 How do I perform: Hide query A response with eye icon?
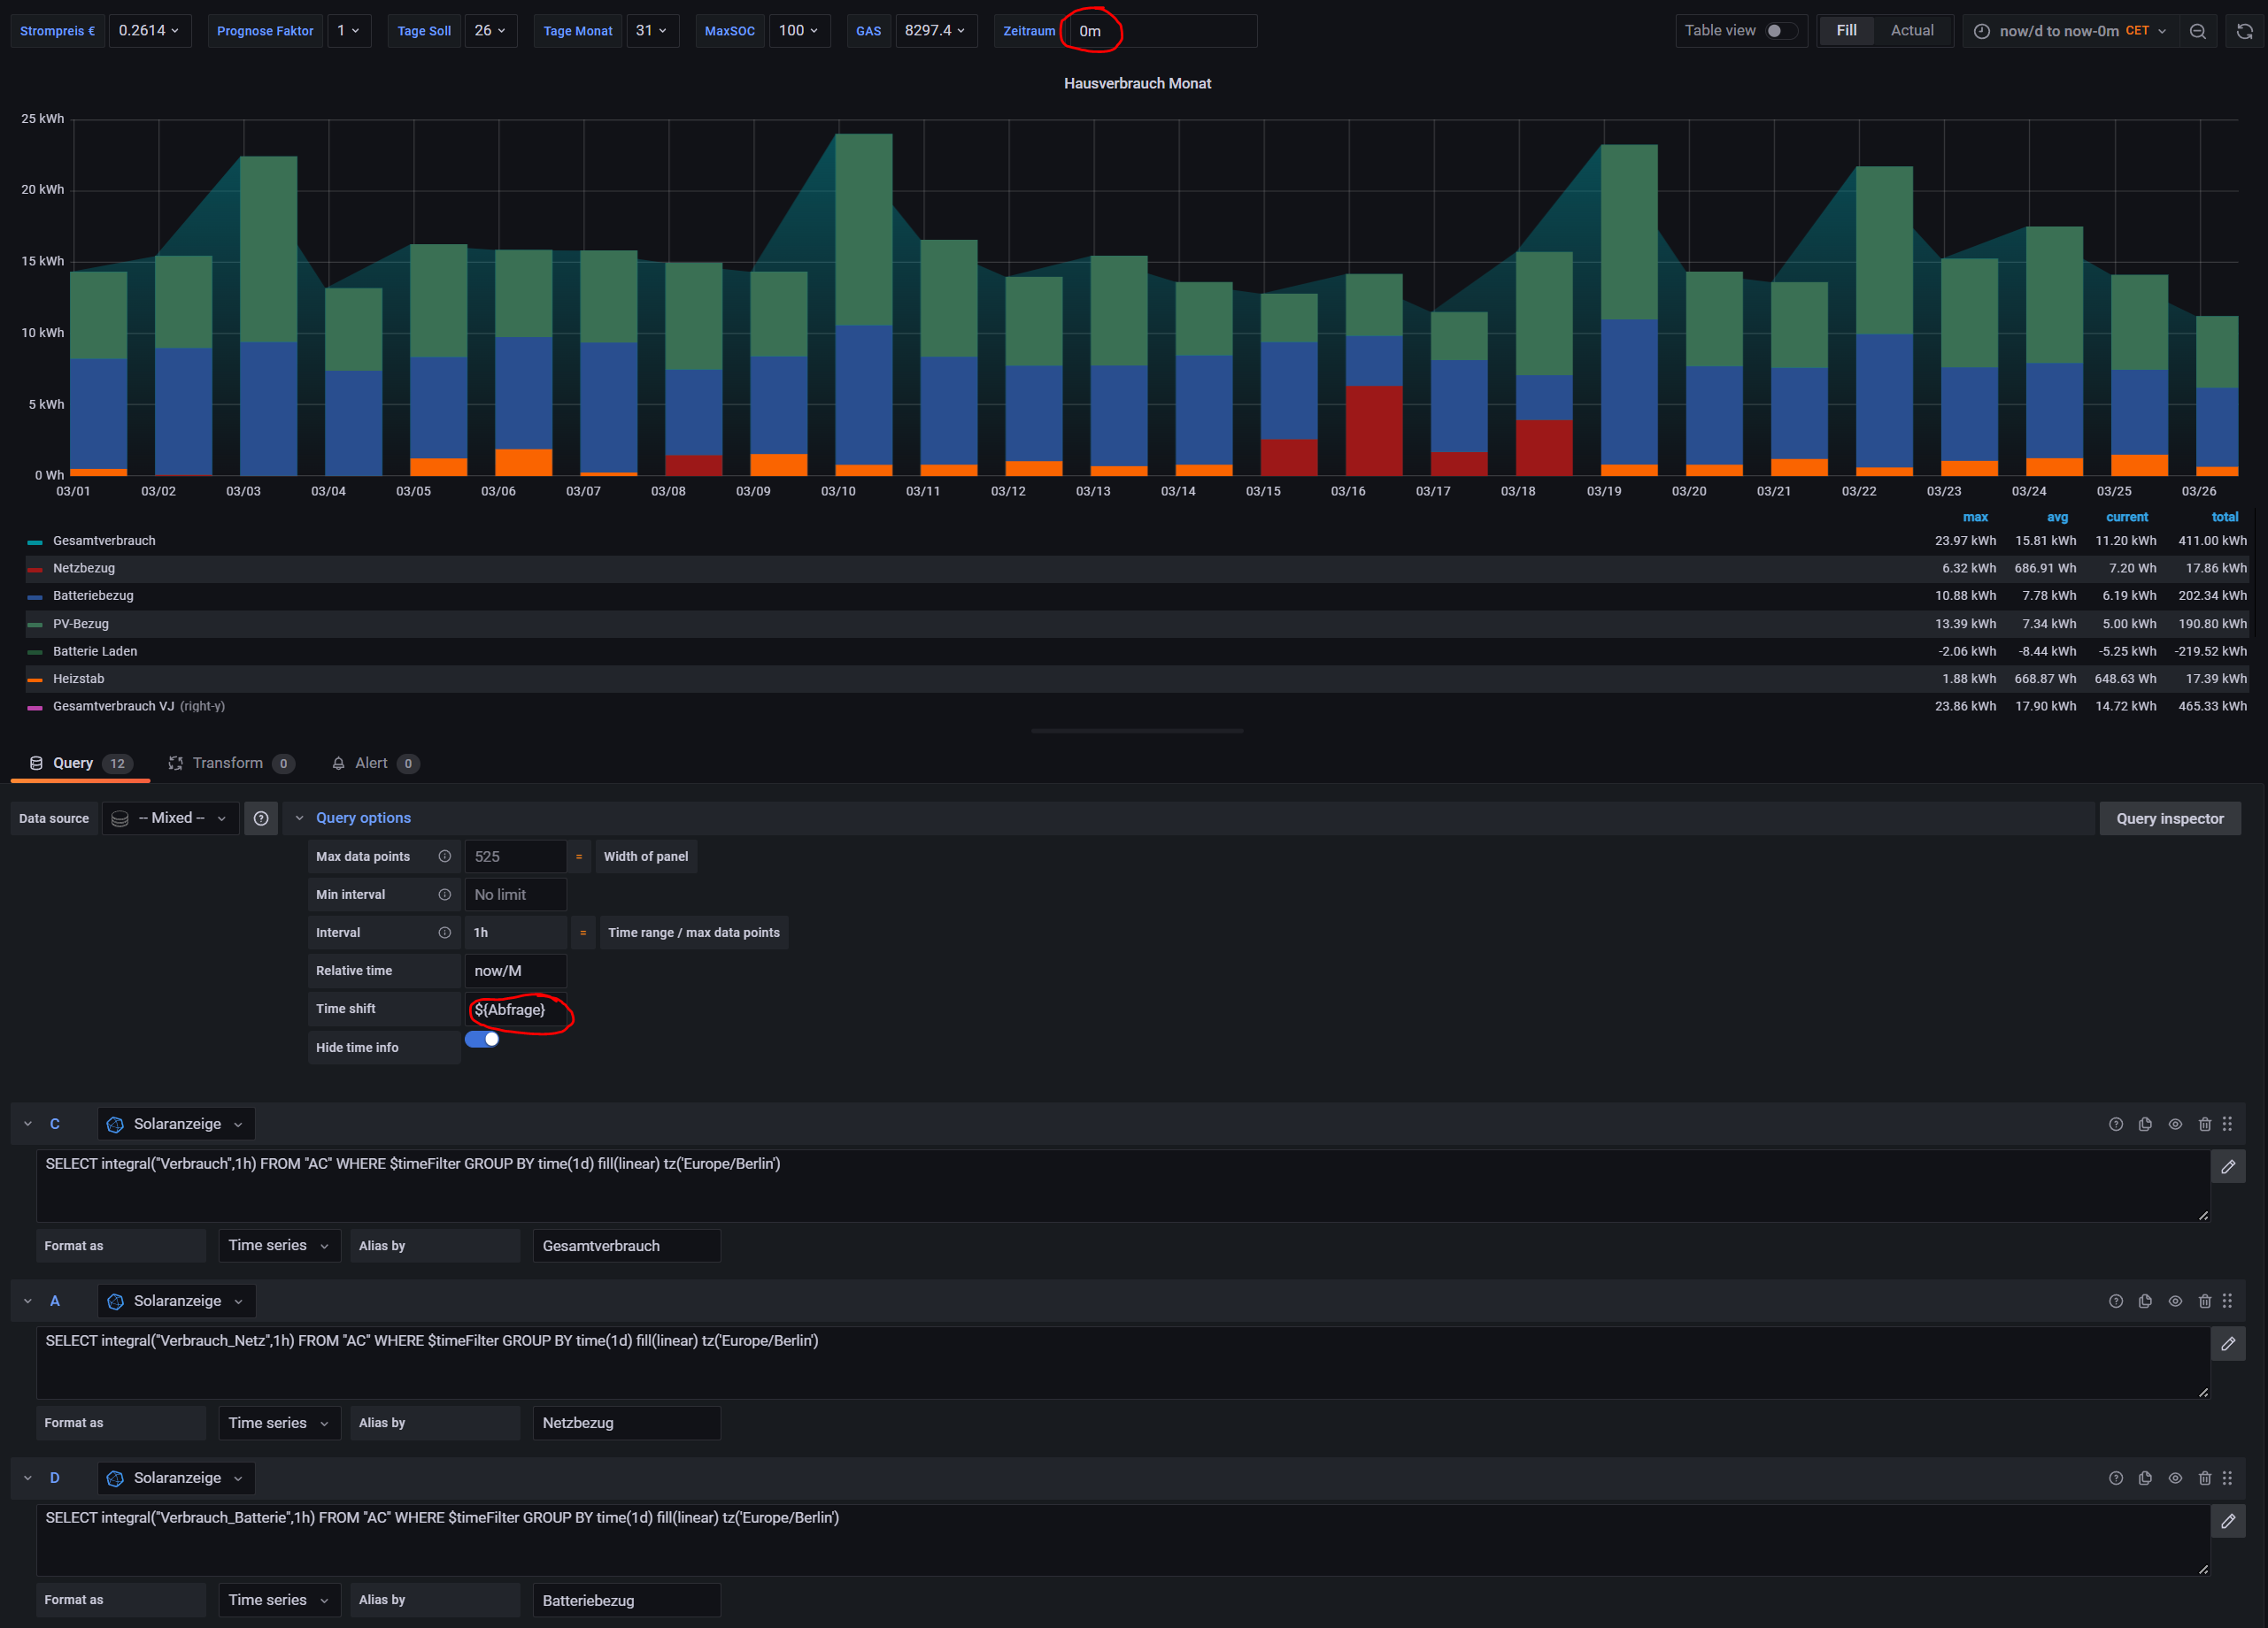point(2175,1302)
